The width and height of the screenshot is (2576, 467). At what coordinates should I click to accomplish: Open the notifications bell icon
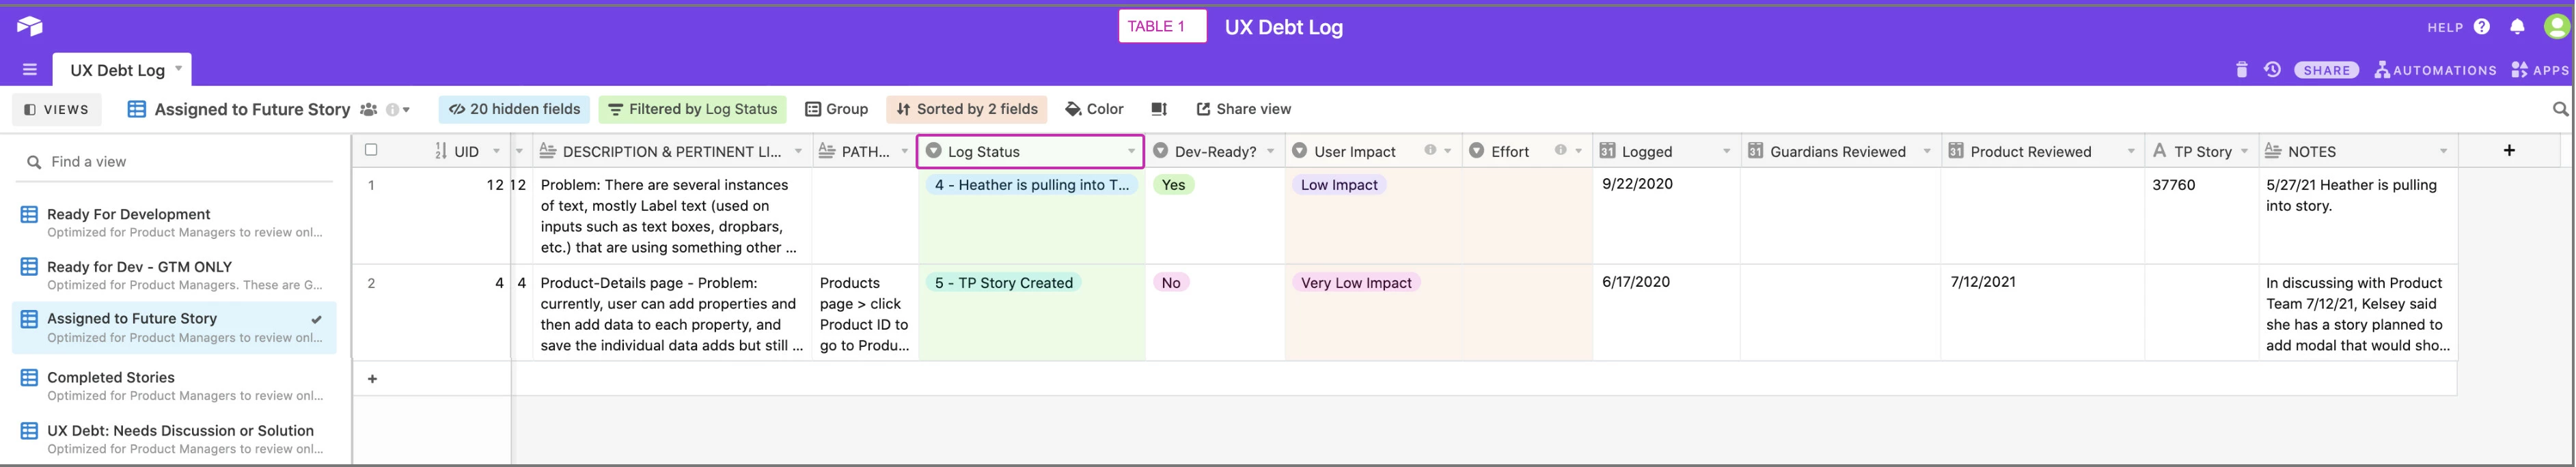(2517, 27)
